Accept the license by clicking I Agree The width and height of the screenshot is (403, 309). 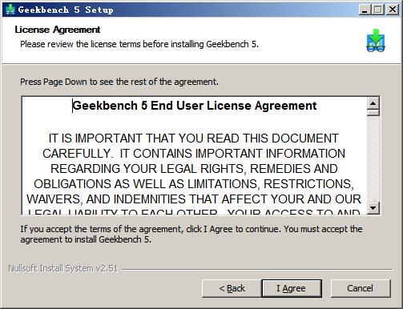coord(292,288)
